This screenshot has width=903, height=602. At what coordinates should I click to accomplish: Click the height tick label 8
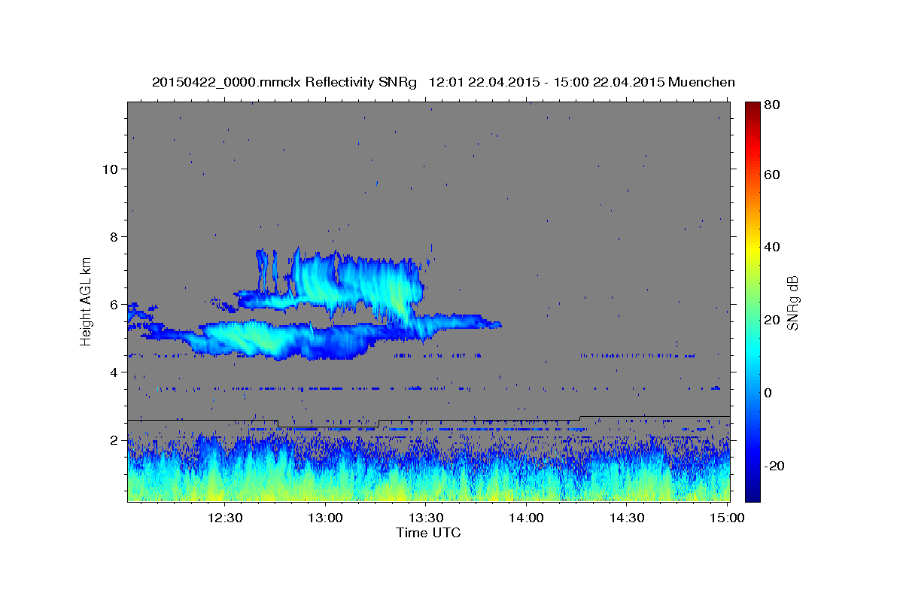click(114, 236)
